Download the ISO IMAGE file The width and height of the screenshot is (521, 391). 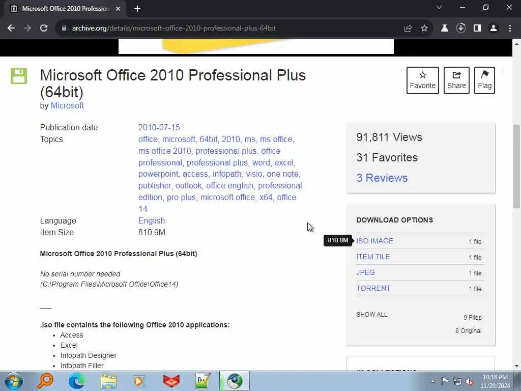374,241
